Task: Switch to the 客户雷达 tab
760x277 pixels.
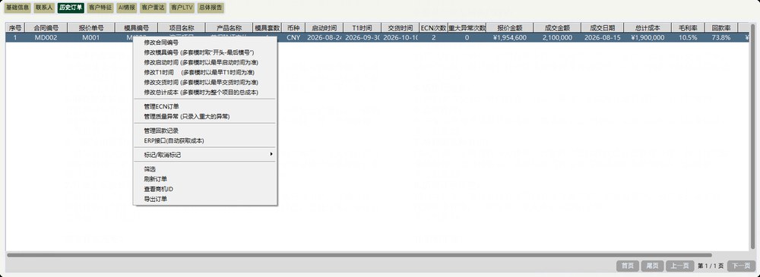Action: click(x=153, y=8)
